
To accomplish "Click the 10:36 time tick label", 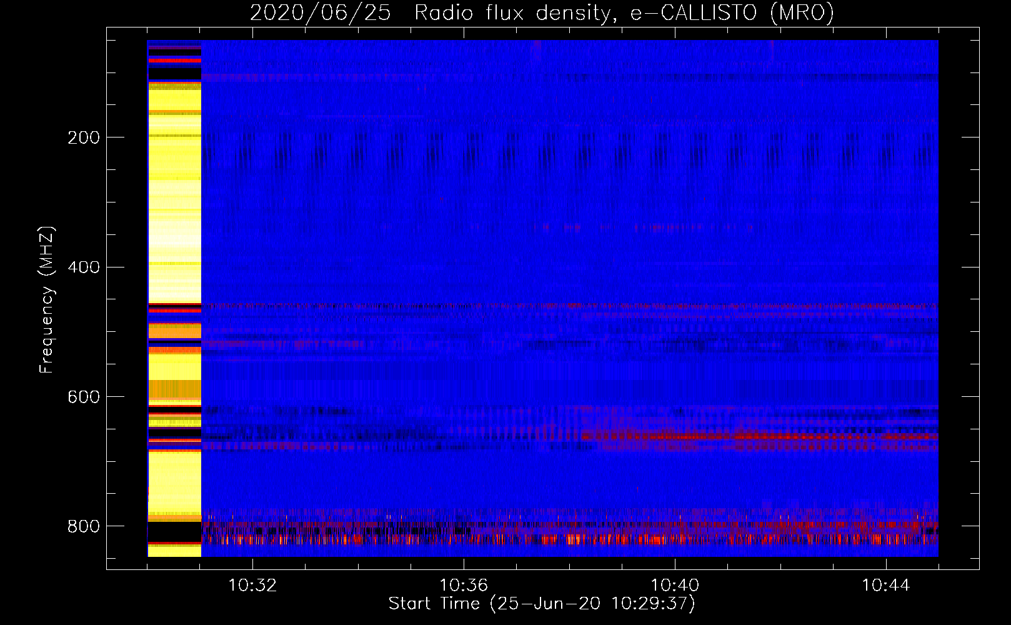I will click(x=464, y=586).
